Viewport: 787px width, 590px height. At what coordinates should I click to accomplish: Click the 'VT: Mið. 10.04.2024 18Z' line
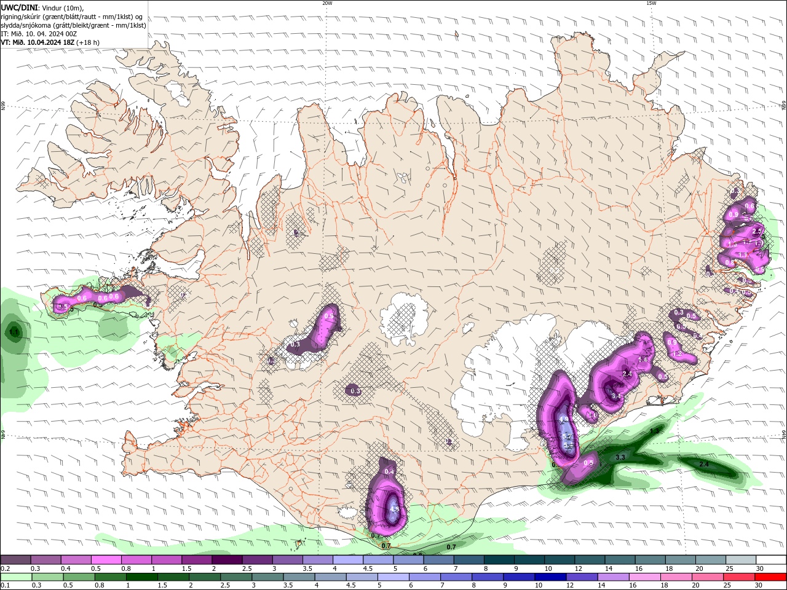click(38, 42)
